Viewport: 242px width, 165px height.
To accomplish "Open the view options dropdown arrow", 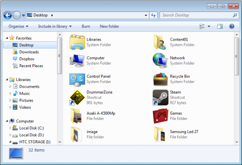I will tap(209, 26).
